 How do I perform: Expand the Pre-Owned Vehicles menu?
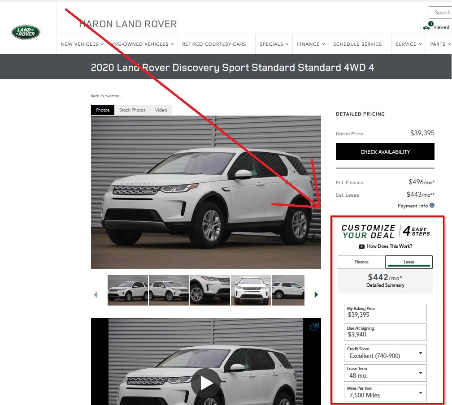(x=143, y=44)
